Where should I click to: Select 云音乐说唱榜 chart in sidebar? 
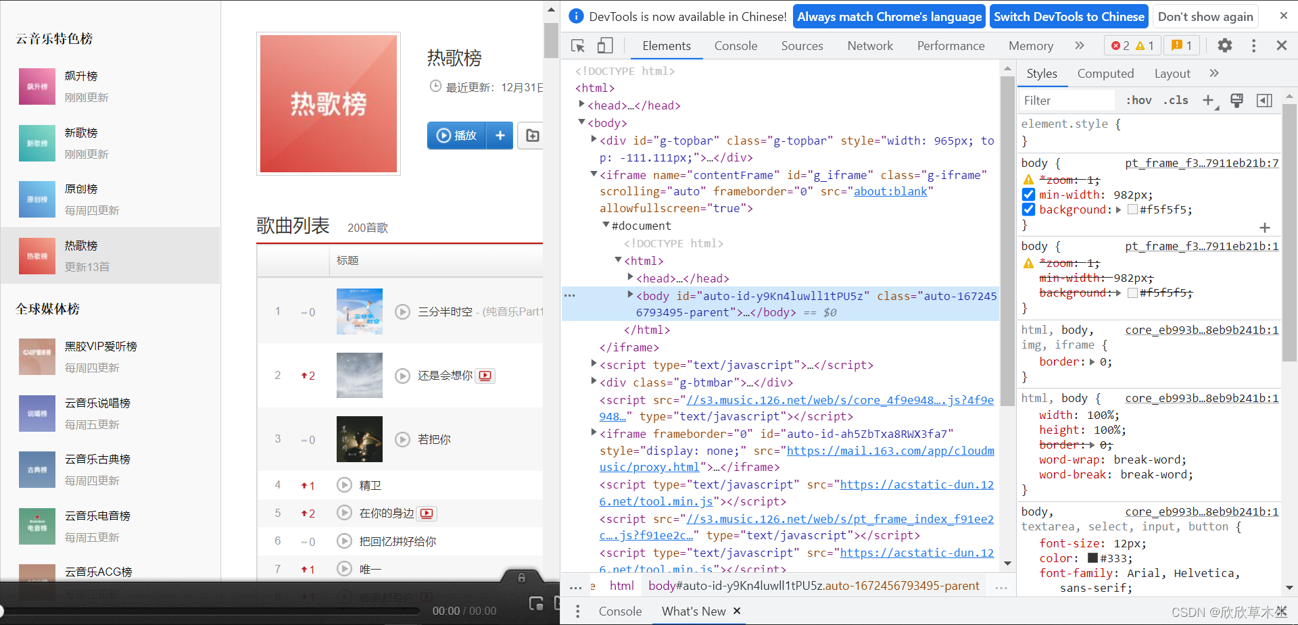[x=110, y=414]
